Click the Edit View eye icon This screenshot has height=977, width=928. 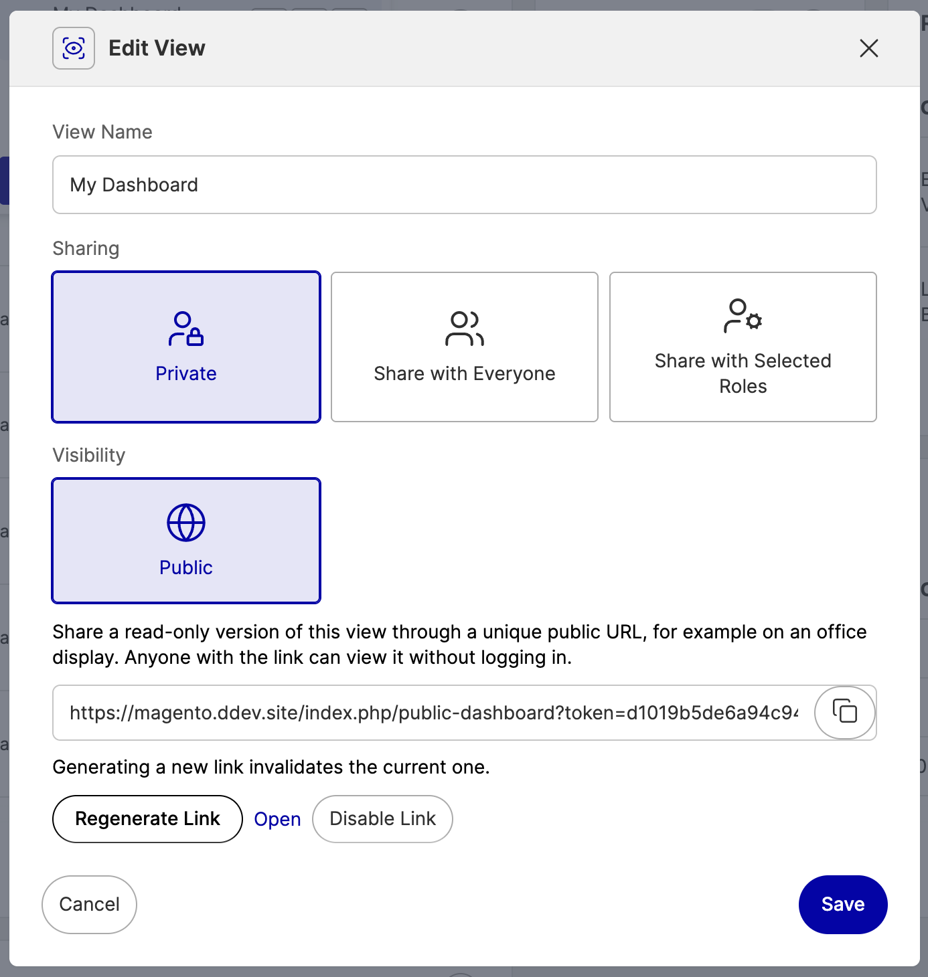(x=74, y=48)
